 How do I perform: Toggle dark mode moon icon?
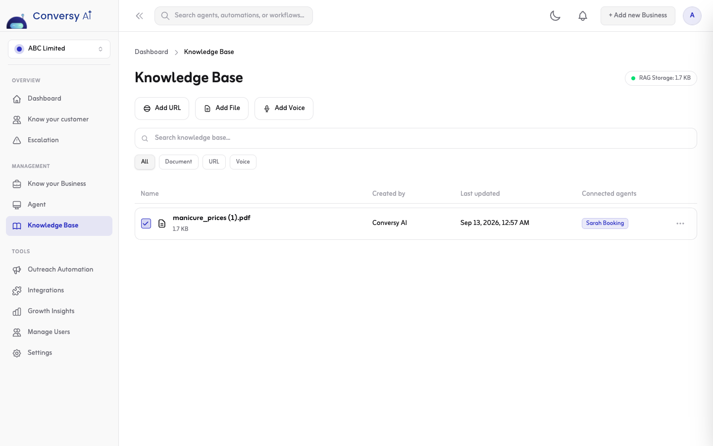click(555, 16)
